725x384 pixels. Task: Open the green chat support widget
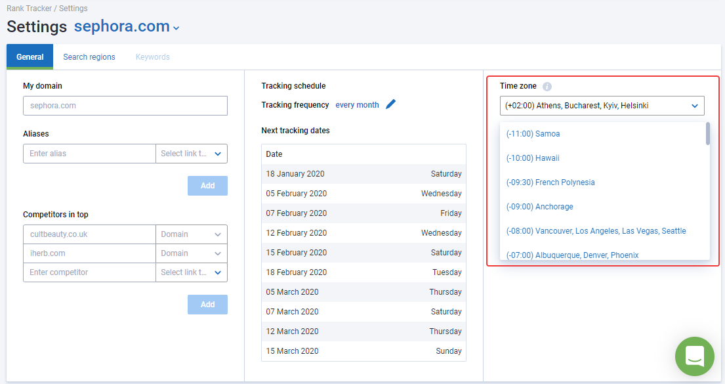pos(694,356)
